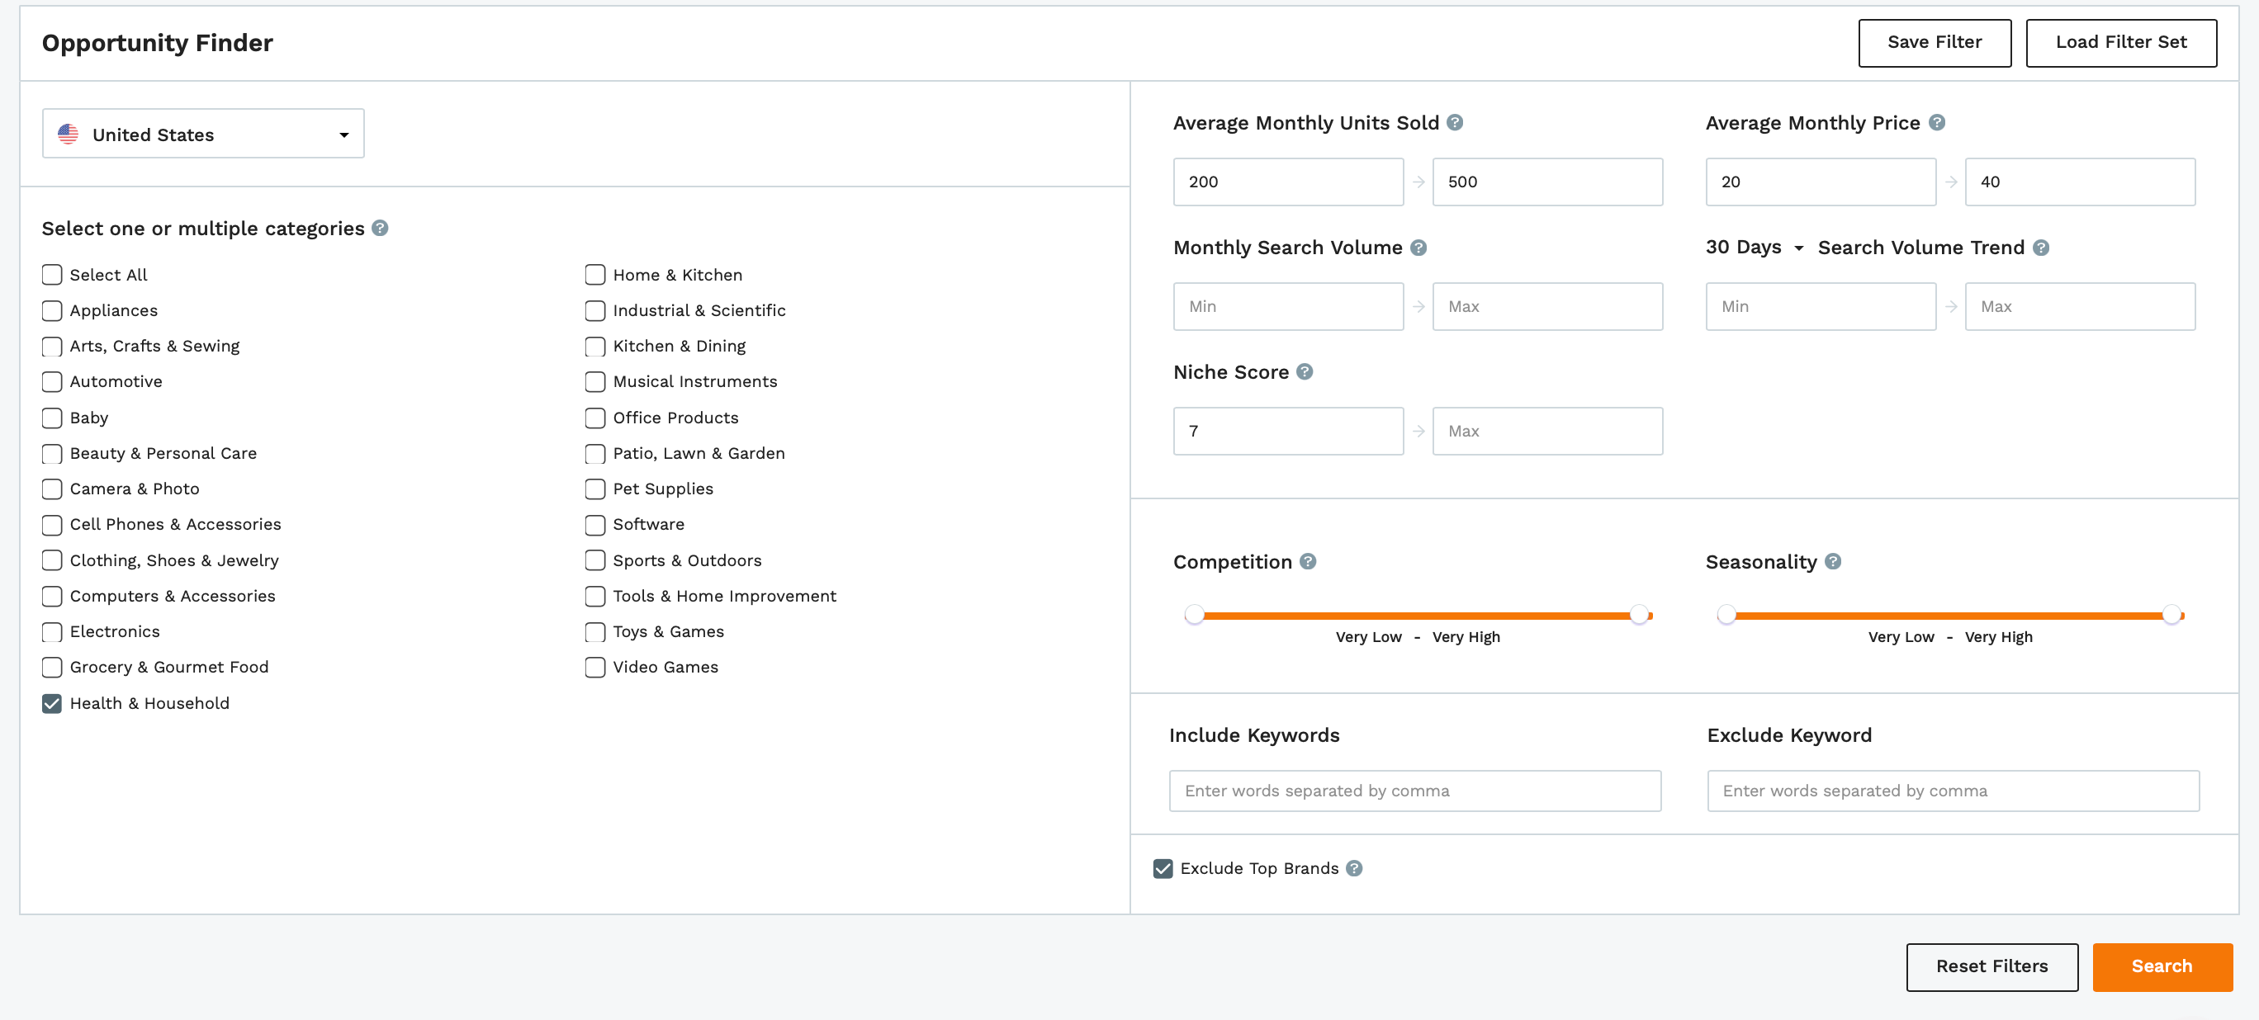Check the Toys & Games category
Viewport: 2259px width, 1020px height.
click(x=594, y=632)
